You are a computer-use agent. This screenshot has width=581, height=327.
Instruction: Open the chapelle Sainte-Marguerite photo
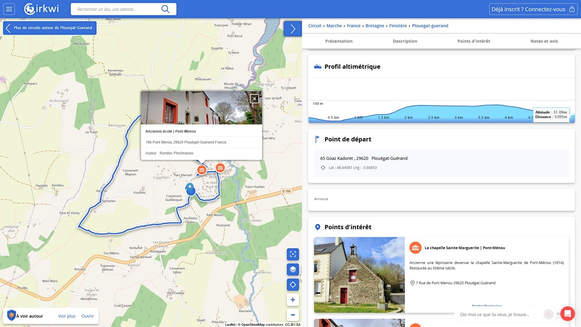tap(359, 275)
